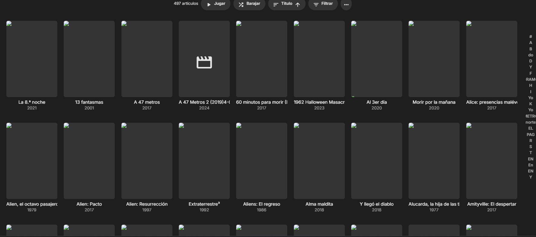
Task: Open the A 47 metros 2017 poster
Action: coord(147,59)
